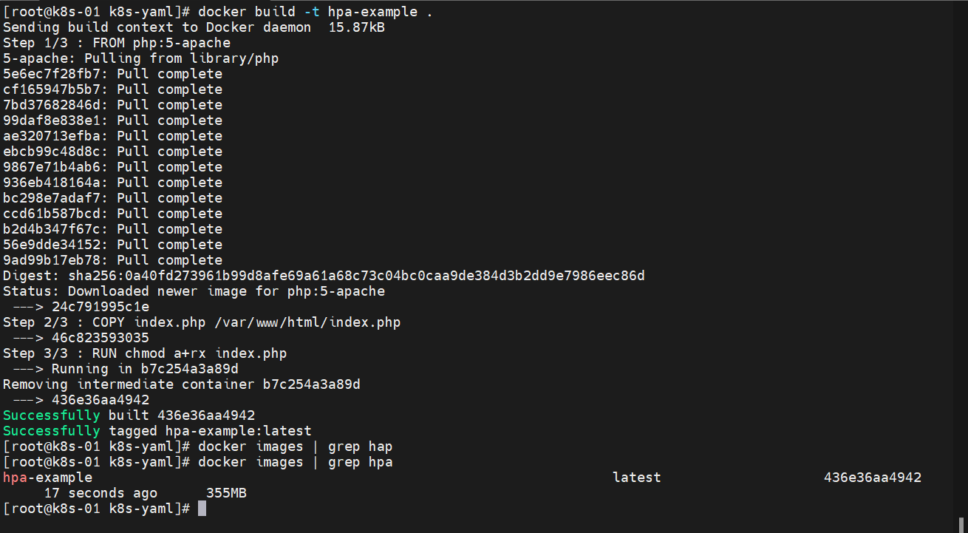The width and height of the screenshot is (968, 533).
Task: Click the "latest" tag in images output
Action: click(x=637, y=478)
